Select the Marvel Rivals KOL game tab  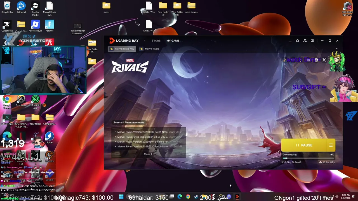pos(122,49)
